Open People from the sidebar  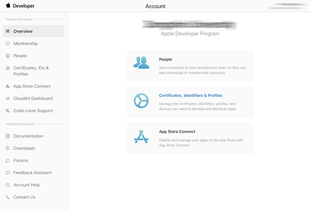click(x=20, y=56)
